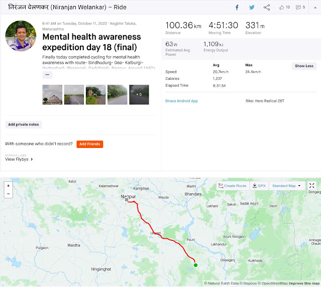The height and width of the screenshot is (287, 321).
Task: Click the 20.7km/h average speed value
Action: [221, 72]
